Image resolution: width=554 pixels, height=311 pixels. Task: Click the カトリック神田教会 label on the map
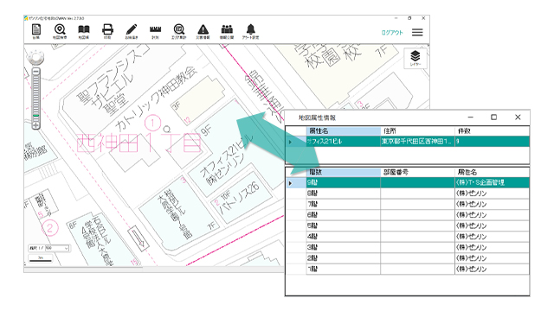pyautogui.click(x=156, y=98)
